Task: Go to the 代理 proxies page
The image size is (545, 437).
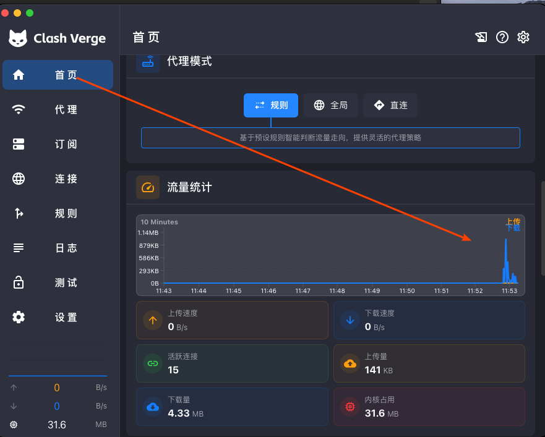Action: pos(58,109)
